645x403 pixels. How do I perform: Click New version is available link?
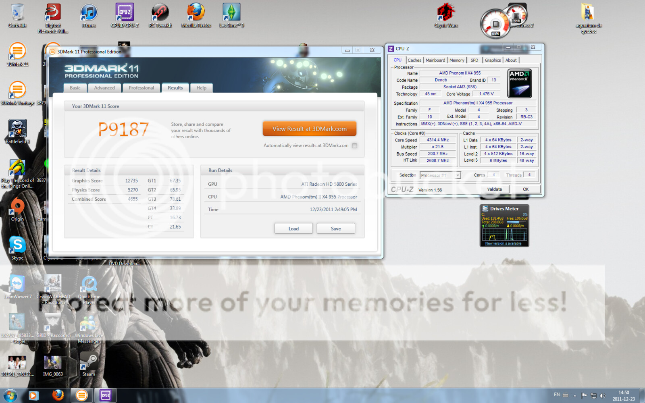[503, 243]
